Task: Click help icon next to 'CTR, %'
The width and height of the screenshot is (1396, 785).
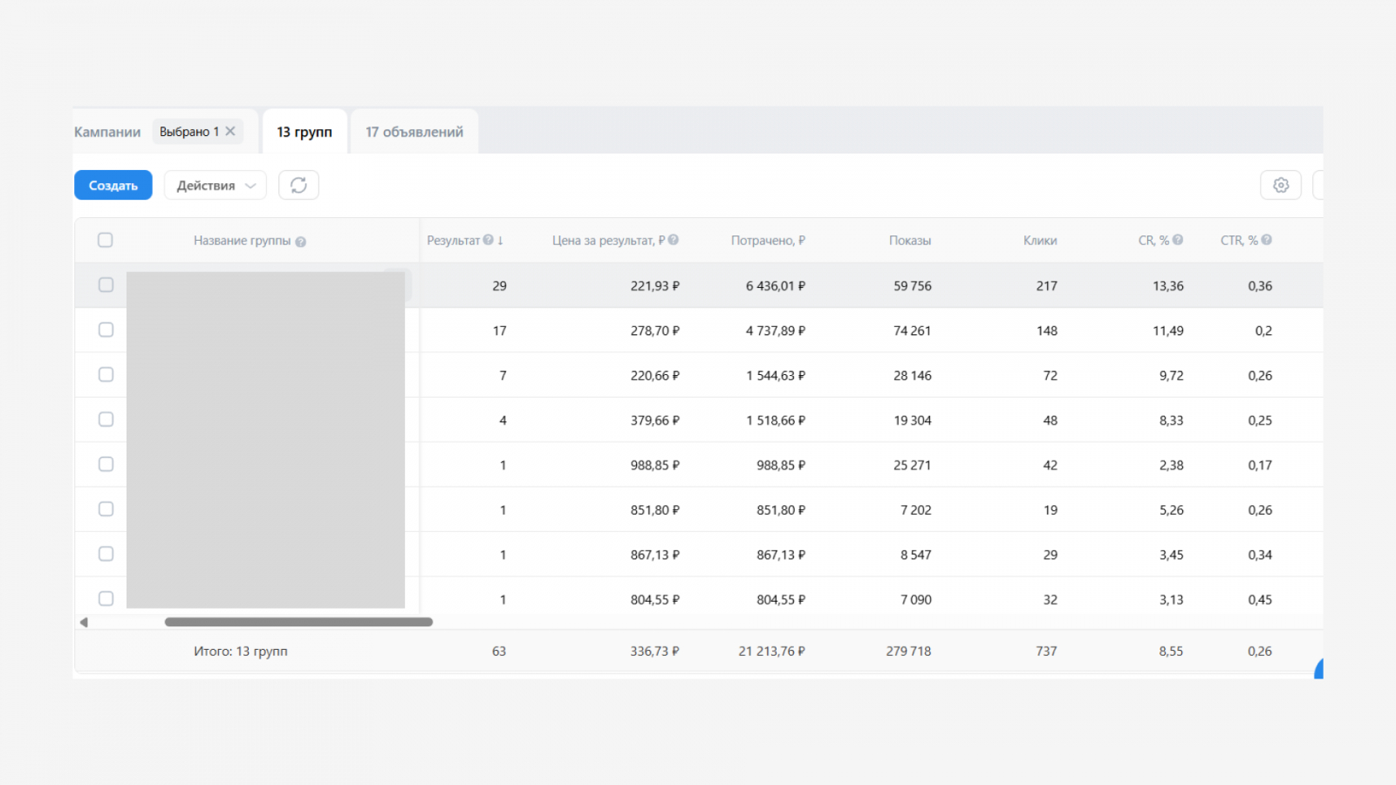Action: tap(1266, 240)
